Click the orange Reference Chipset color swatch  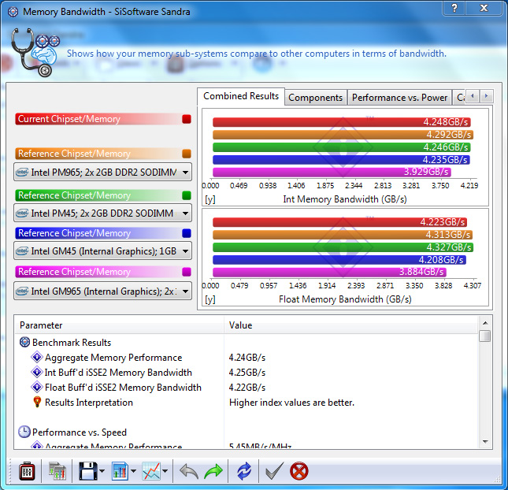pyautogui.click(x=187, y=154)
